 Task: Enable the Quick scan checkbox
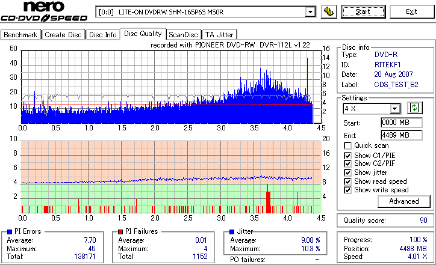(347, 145)
